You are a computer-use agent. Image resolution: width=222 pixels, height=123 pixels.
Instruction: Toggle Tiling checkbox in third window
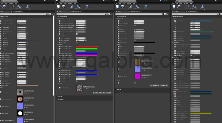(118, 47)
